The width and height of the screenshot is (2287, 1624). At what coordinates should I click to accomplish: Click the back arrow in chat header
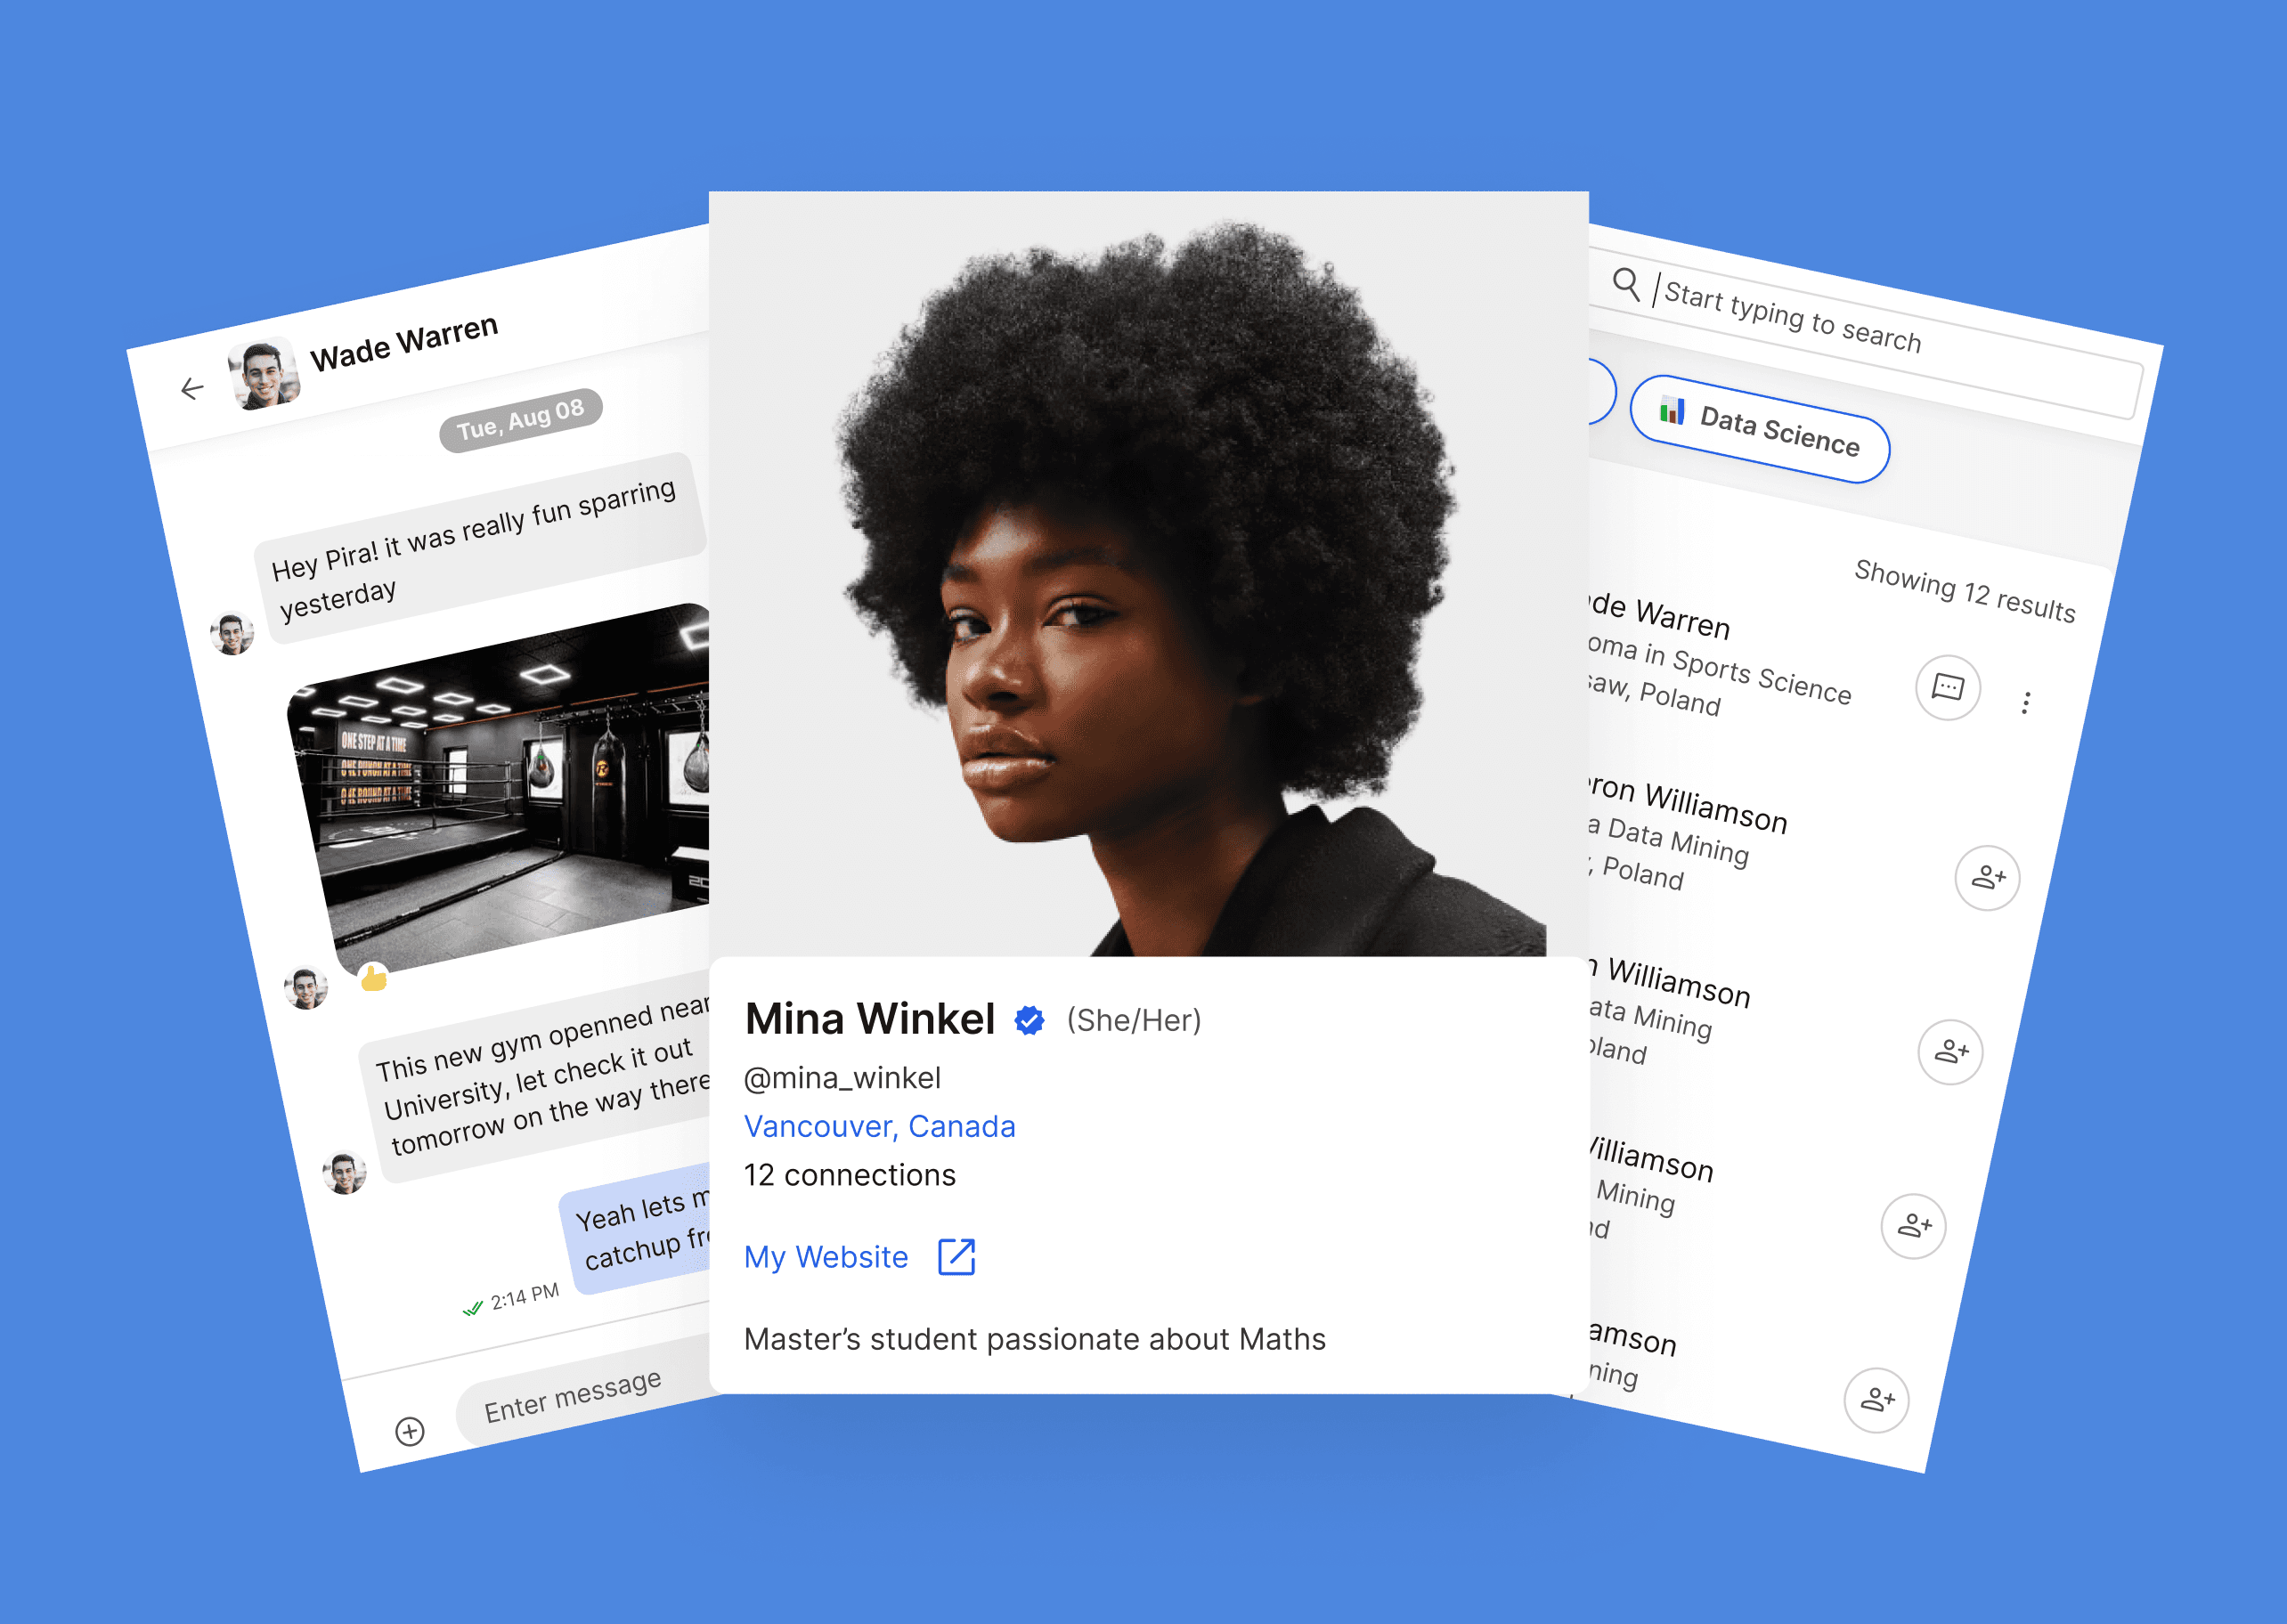(x=192, y=388)
